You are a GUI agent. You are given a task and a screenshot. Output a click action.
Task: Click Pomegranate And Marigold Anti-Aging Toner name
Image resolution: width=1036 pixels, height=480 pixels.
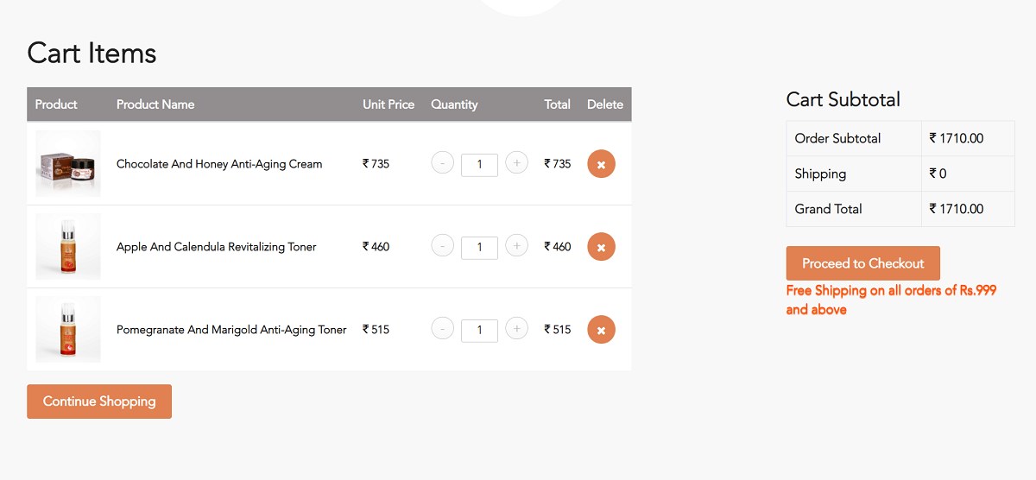[x=231, y=330]
